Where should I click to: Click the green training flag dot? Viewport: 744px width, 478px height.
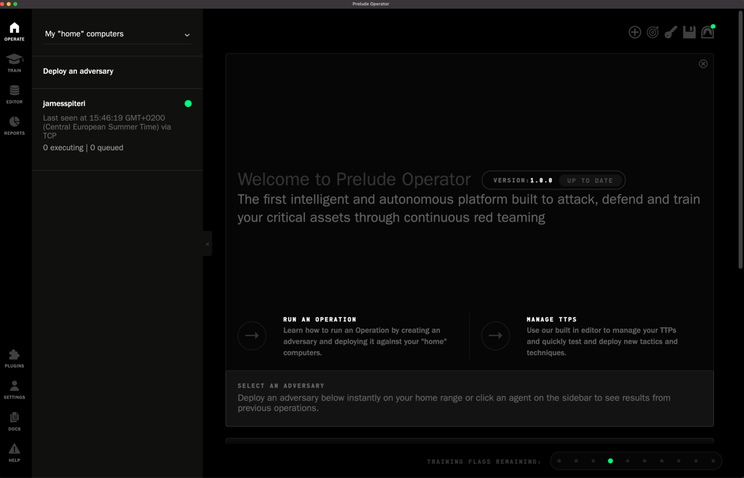pos(610,461)
